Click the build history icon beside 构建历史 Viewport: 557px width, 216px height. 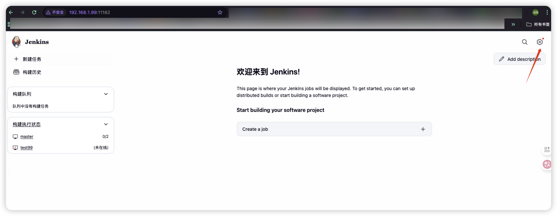(16, 72)
